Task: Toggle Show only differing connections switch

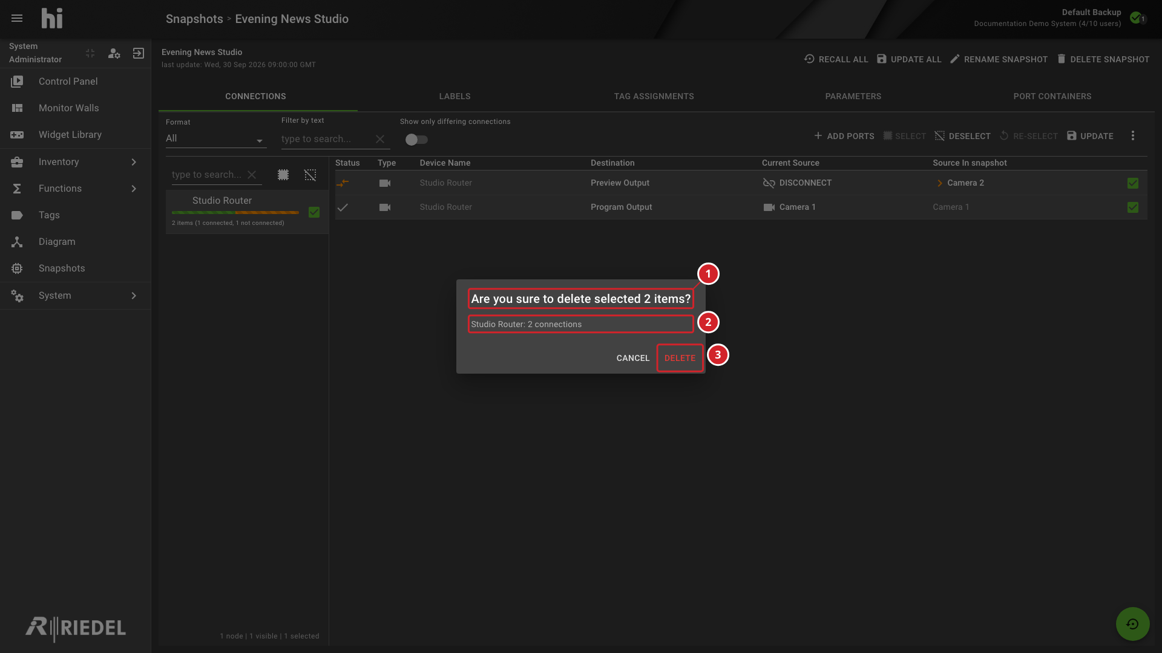Action: click(x=416, y=140)
